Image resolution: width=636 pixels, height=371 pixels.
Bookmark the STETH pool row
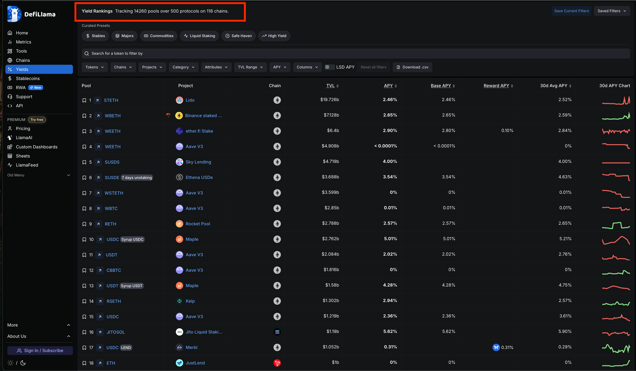[84, 100]
